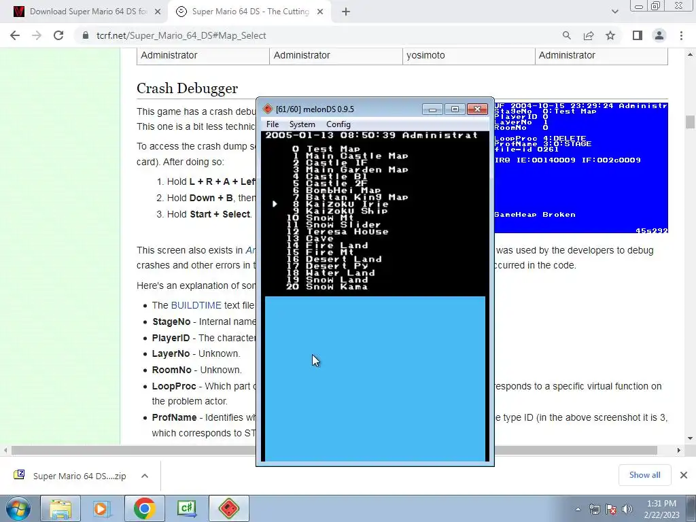Click the Crash Debugger section heading
This screenshot has width=696, height=522.
coord(188,88)
